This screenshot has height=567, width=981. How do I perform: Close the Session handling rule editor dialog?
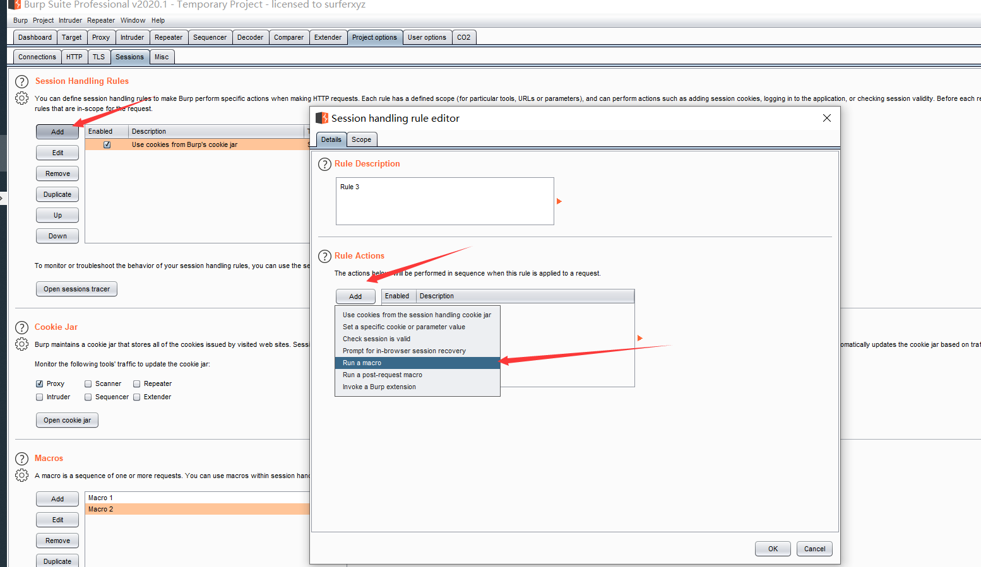click(827, 118)
